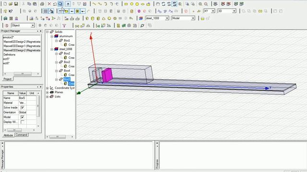Click the Undo arrow icon
This screenshot has height=172, width=307.
click(55, 4)
